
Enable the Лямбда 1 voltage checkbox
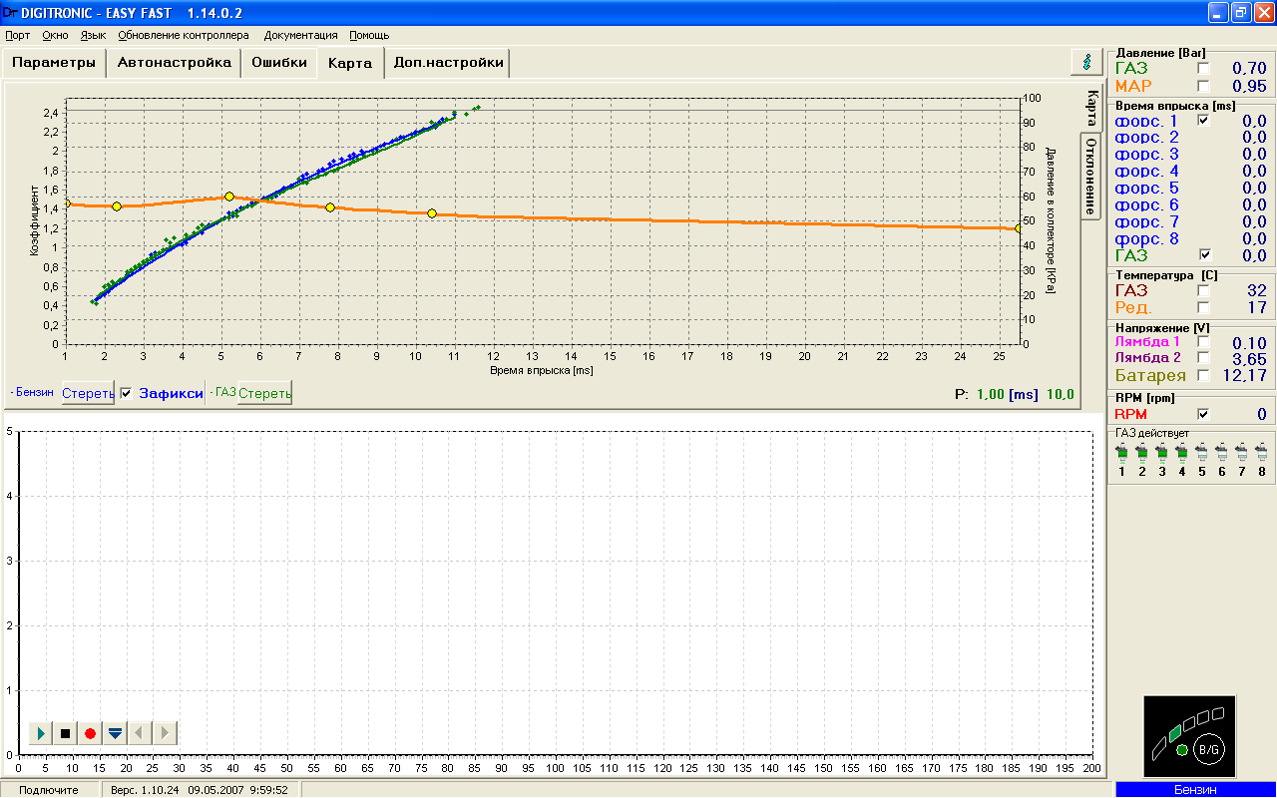pyautogui.click(x=1203, y=343)
